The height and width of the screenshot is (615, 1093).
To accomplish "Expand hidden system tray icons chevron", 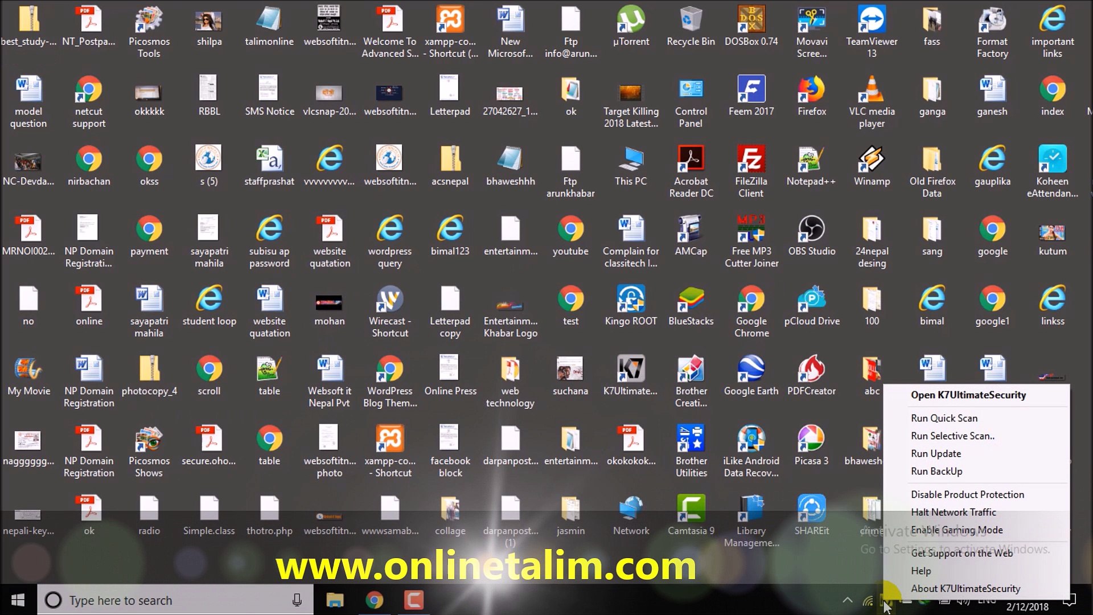I will pos(847,600).
